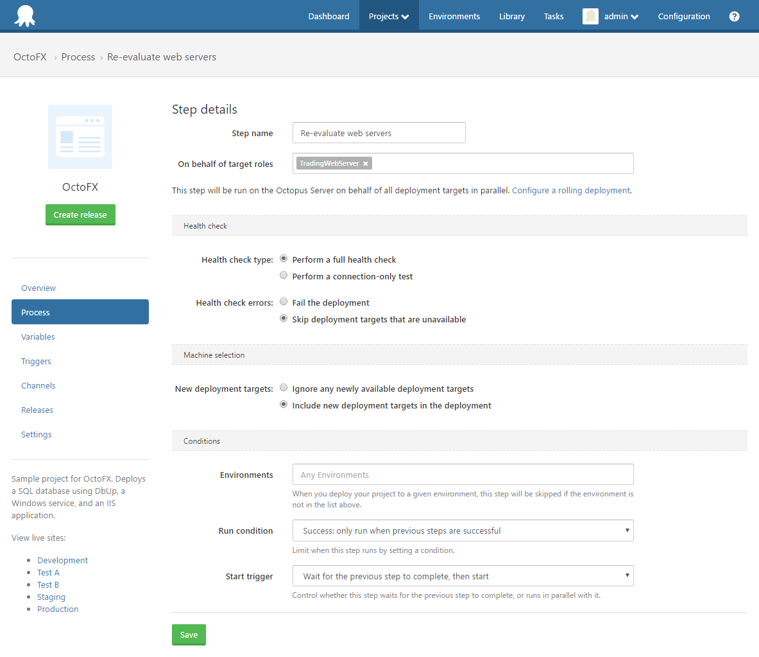The height and width of the screenshot is (657, 759).
Task: Open the Run condition dropdown
Action: coord(463,530)
